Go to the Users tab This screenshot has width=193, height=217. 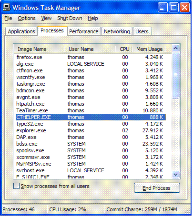click(x=142, y=31)
